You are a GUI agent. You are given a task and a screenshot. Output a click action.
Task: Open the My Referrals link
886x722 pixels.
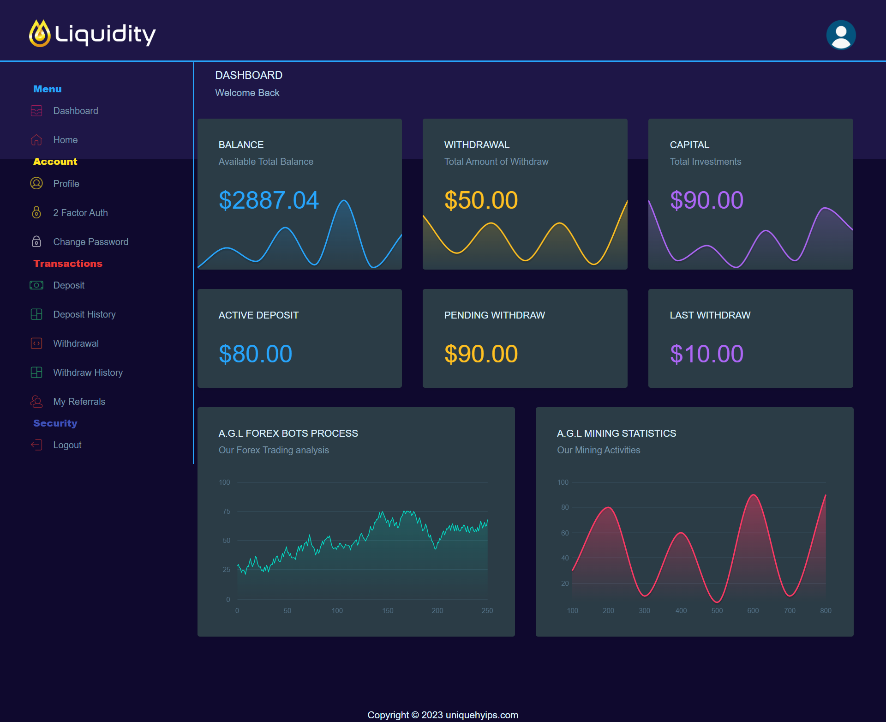click(x=79, y=402)
